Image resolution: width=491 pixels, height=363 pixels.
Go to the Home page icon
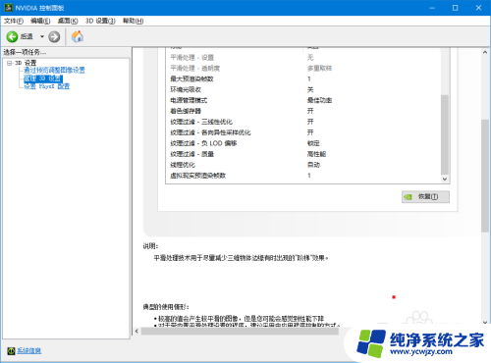(x=78, y=36)
